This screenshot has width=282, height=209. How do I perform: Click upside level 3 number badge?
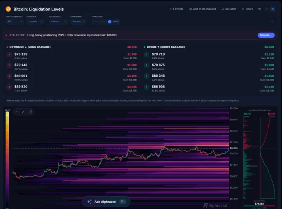146,76
